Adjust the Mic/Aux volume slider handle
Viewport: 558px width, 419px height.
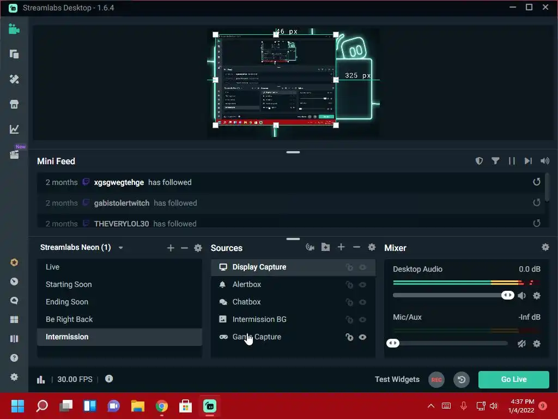393,343
